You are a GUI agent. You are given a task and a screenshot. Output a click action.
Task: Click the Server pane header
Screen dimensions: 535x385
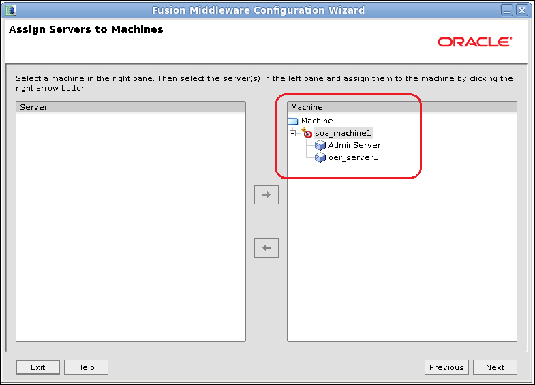[131, 107]
